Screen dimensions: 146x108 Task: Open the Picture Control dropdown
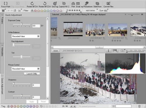pos(26,69)
